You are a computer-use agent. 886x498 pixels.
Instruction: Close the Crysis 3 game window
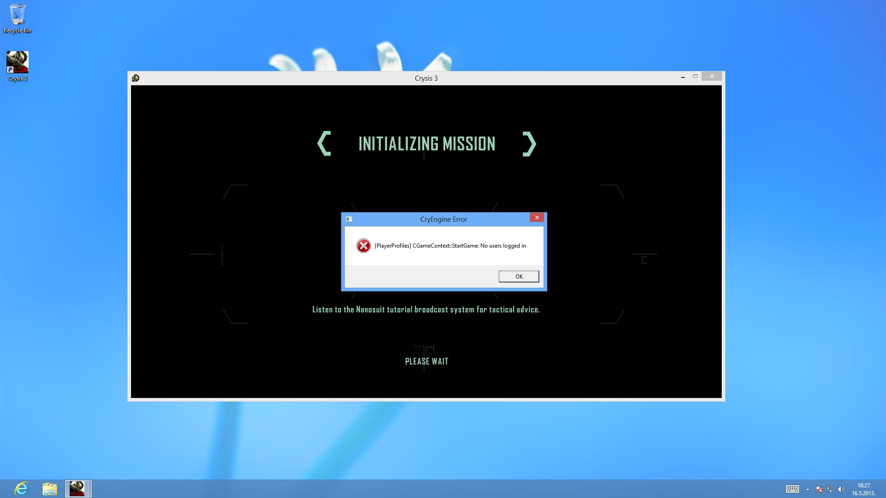[712, 77]
